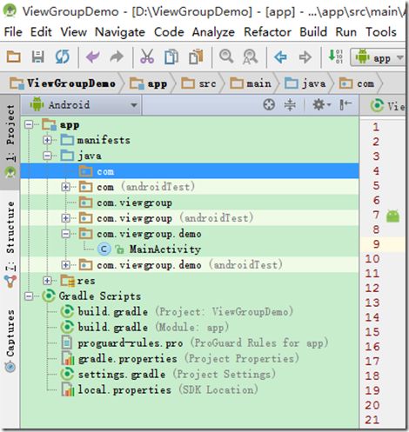Toggle the Project tool window tab

click(10, 142)
